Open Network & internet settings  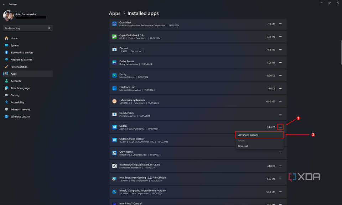click(x=28, y=60)
